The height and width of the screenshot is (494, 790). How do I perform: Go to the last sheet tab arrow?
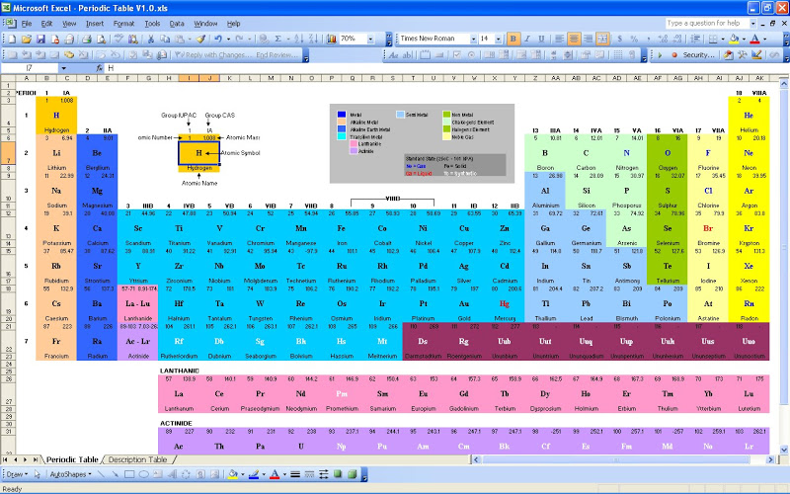tap(35, 459)
